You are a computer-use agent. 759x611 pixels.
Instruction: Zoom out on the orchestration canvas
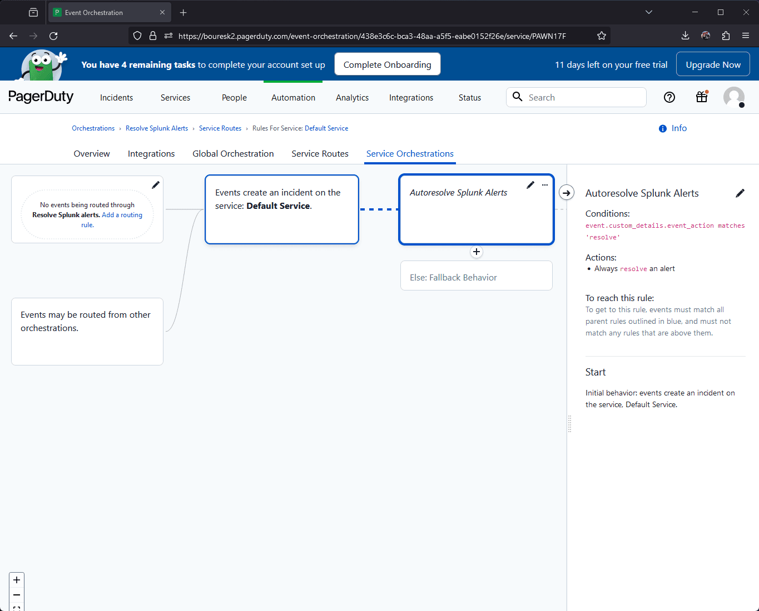pyautogui.click(x=17, y=595)
